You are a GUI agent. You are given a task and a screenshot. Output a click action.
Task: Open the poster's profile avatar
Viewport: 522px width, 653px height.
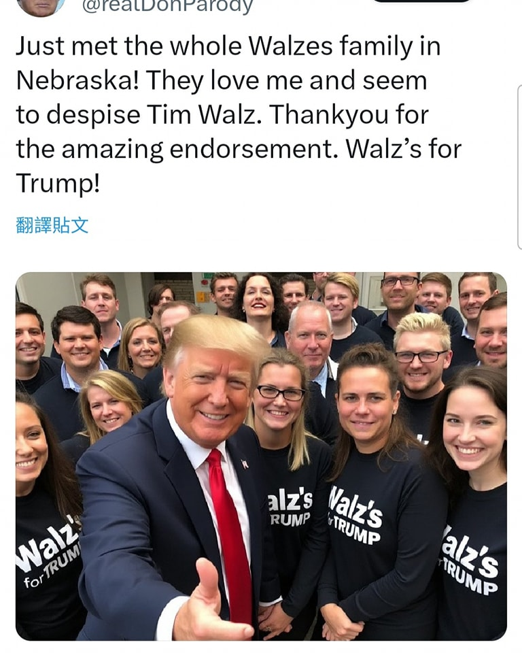click(x=41, y=6)
